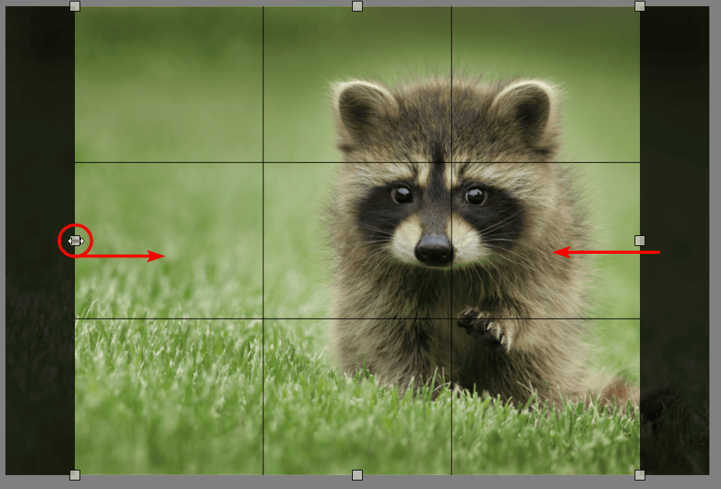This screenshot has width=721, height=489.
Task: Click the darkened cropped area on the left
Action: pyautogui.click(x=40, y=154)
